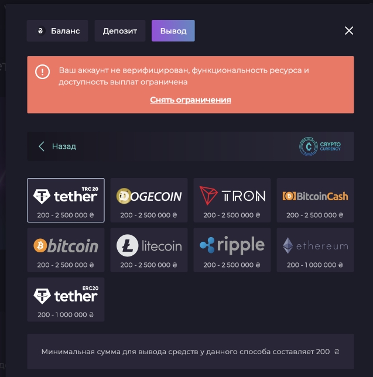Choose Bitcoin withdrawal option

click(x=66, y=250)
